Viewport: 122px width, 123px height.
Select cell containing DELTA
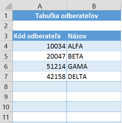coord(94,76)
